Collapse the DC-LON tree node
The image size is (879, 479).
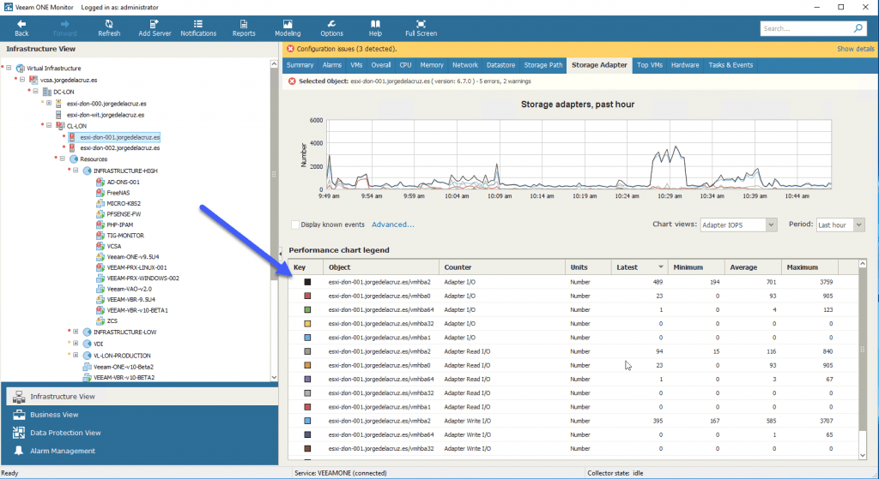(x=35, y=91)
